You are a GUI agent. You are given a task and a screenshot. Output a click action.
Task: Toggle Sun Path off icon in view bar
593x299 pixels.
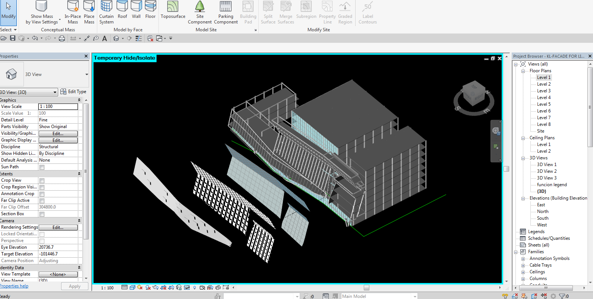coord(140,287)
